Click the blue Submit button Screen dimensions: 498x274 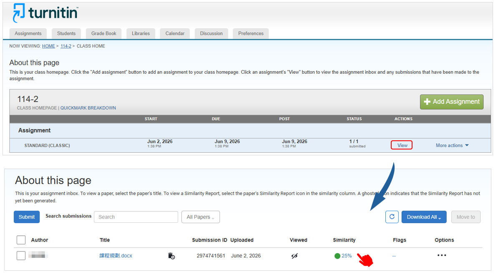coord(27,217)
